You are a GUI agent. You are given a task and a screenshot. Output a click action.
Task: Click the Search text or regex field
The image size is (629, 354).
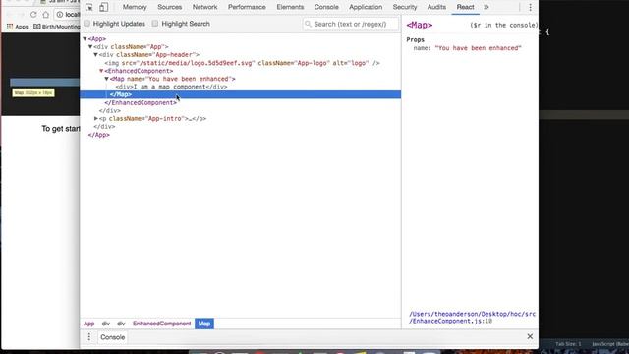(x=351, y=24)
